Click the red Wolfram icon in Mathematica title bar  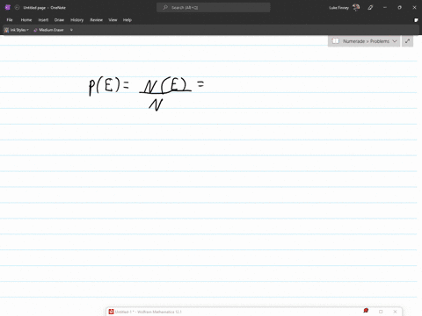pyautogui.click(x=366, y=311)
